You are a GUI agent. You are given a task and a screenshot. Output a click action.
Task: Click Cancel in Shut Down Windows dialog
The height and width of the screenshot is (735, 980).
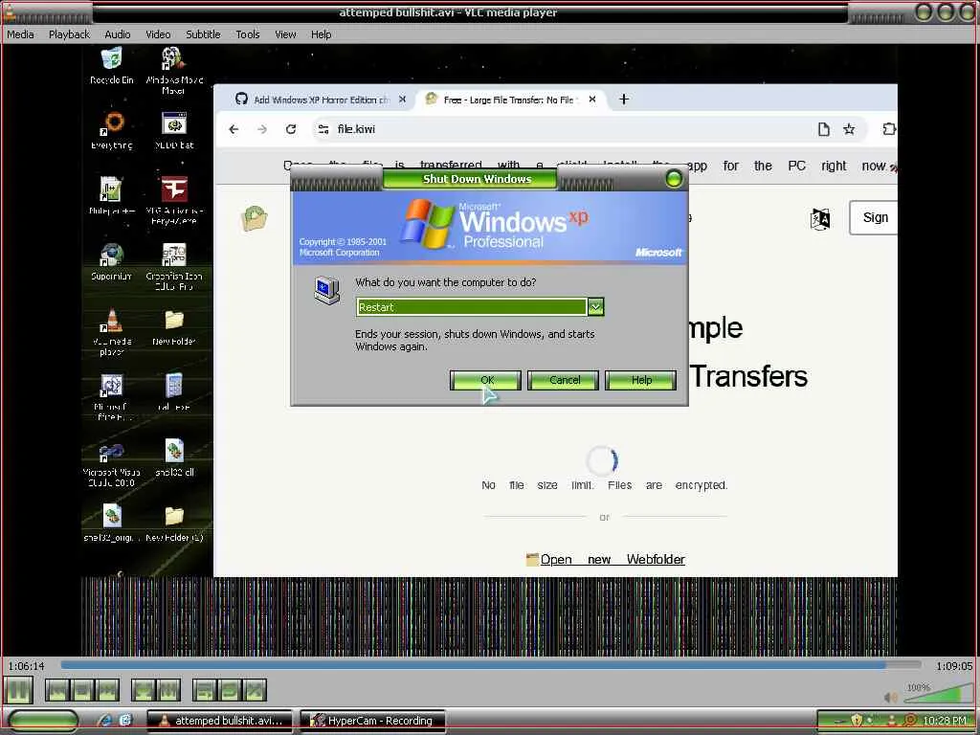point(563,380)
